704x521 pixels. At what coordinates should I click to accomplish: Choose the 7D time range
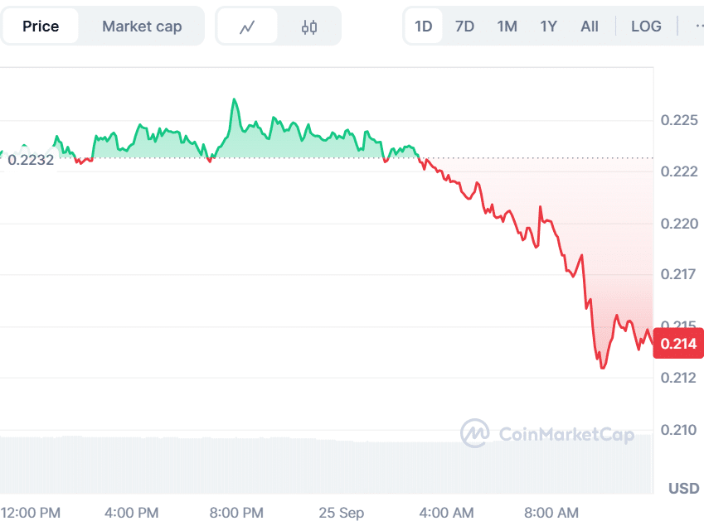(465, 27)
